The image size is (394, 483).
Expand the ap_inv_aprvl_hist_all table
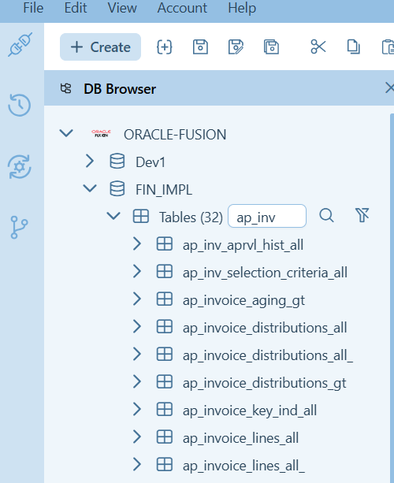click(137, 244)
